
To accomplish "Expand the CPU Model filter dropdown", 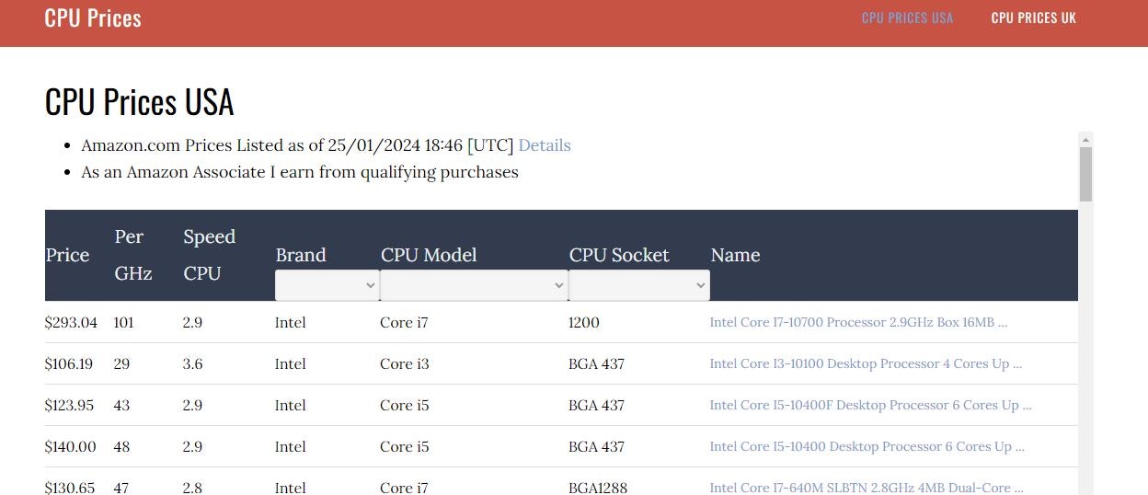I will (474, 285).
